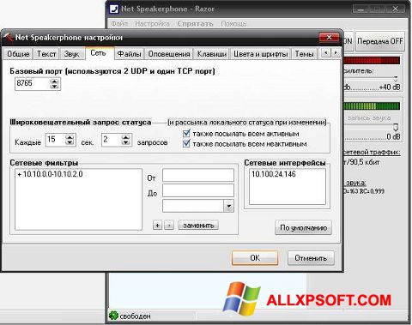Click the hammer icon in settings title bar

point(8,37)
